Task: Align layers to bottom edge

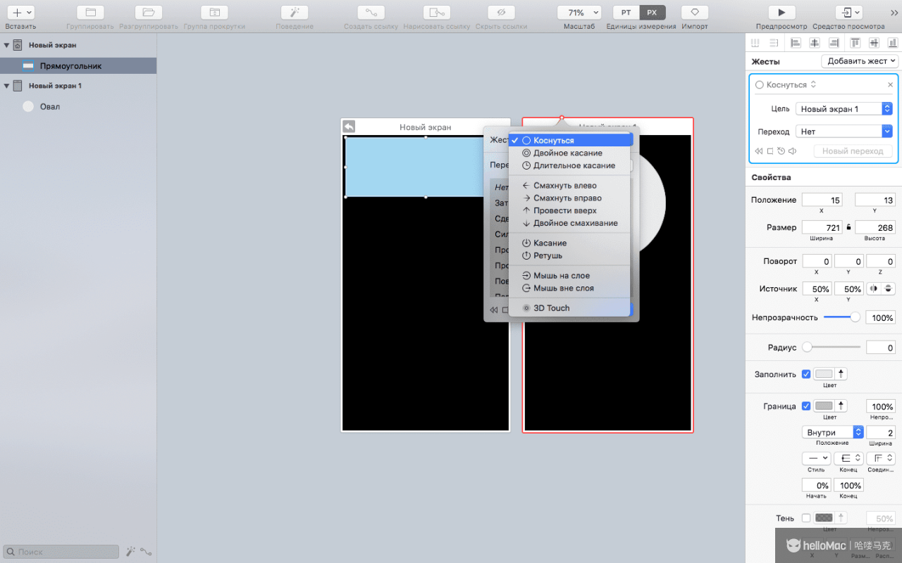Action: pos(893,43)
